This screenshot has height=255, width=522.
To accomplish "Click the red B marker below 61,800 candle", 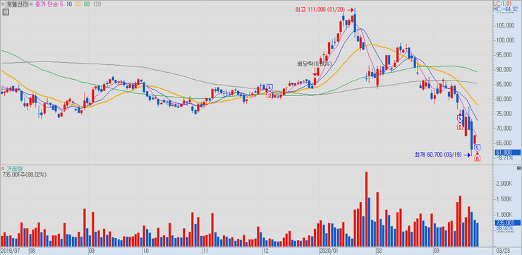I will click(x=478, y=158).
